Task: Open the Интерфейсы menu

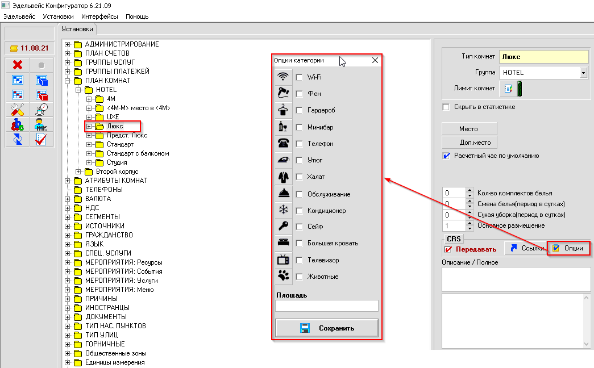Action: (99, 16)
